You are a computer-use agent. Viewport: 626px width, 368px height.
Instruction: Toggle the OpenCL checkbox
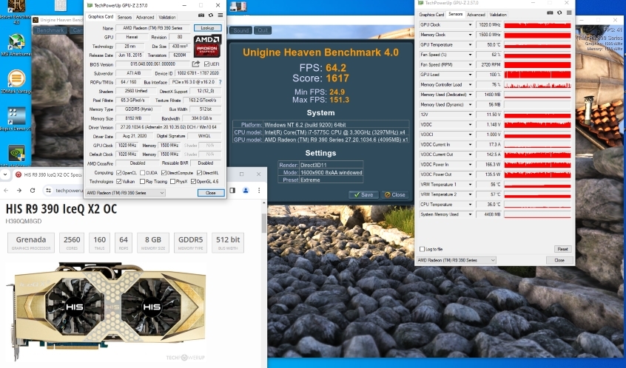[118, 173]
